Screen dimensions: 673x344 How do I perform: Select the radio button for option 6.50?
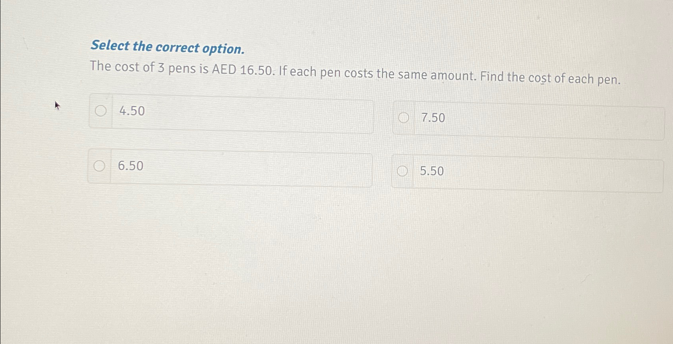100,166
